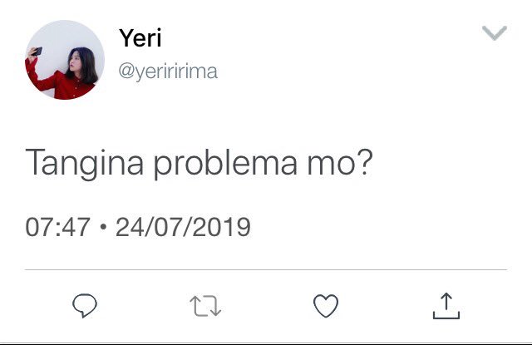Viewport: 532px width, 345px height.
Task: Share the tweet via the upload arrow icon
Action: (x=446, y=306)
